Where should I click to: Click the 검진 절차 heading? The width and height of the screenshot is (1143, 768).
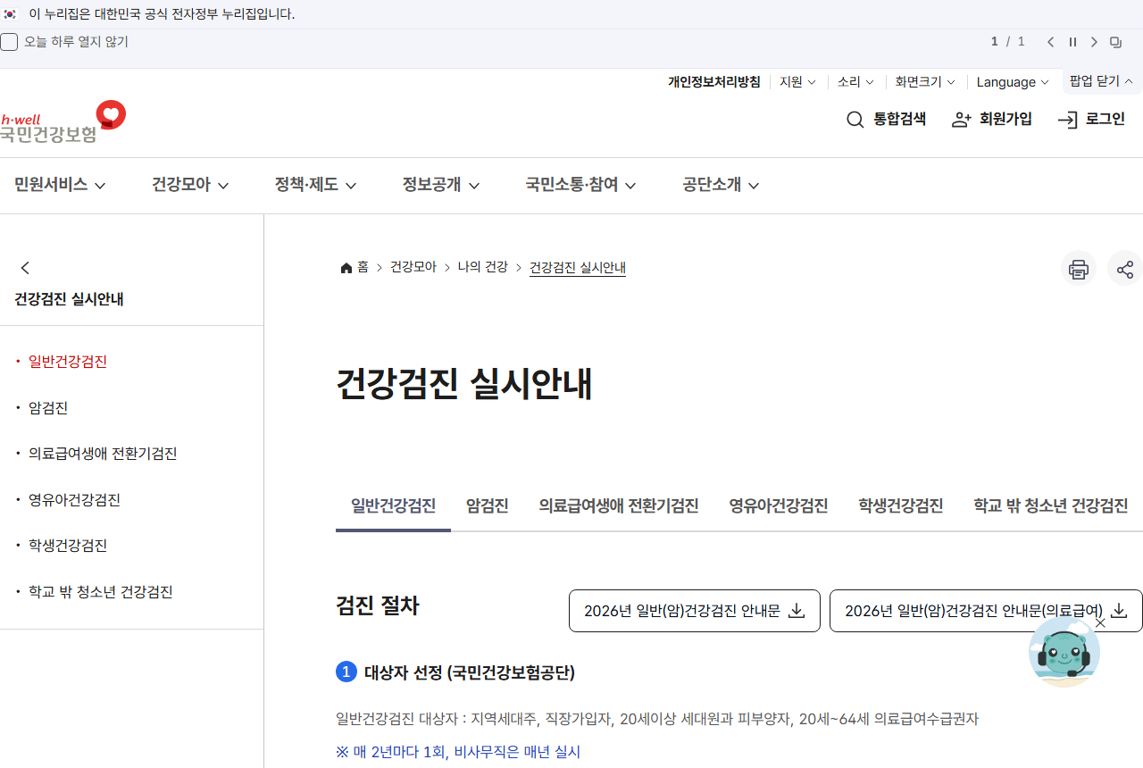point(378,606)
